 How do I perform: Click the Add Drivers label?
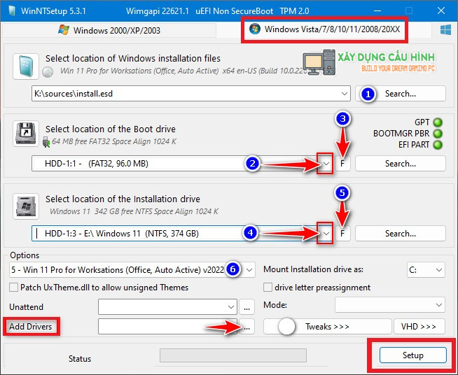[30, 326]
